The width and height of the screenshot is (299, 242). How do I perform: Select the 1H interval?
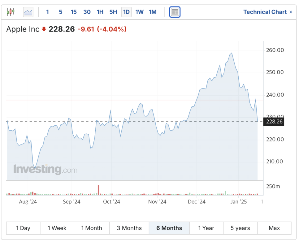[100, 12]
